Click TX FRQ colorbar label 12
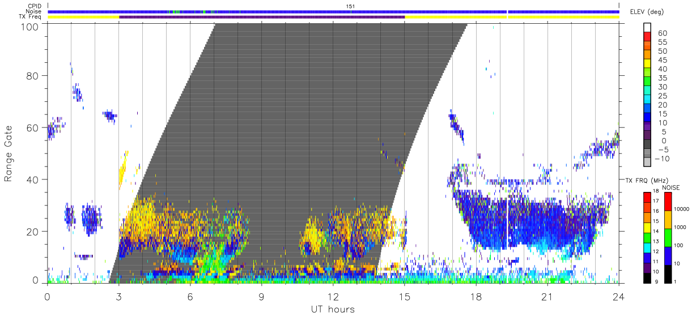Image resolution: width=696 pixels, height=321 pixels. tap(656, 252)
